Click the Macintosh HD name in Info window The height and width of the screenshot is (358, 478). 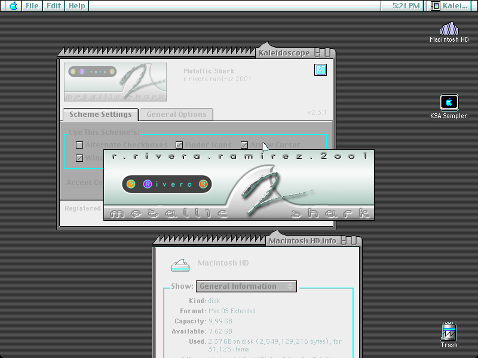pos(223,263)
